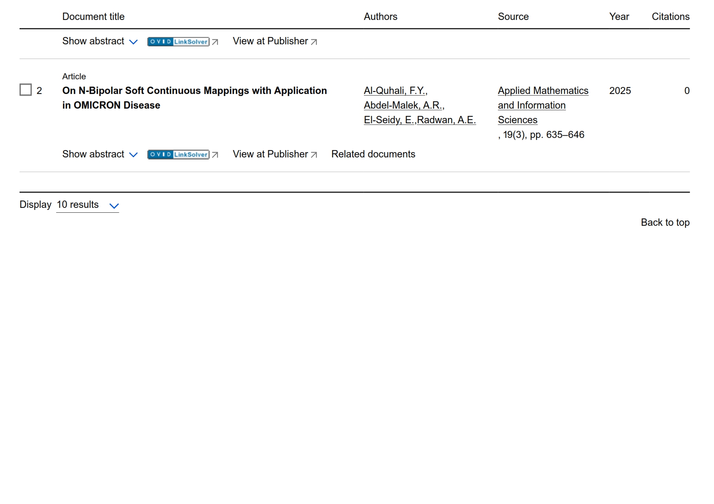Click Related documents for article 2
The width and height of the screenshot is (714, 504).
pyautogui.click(x=373, y=154)
